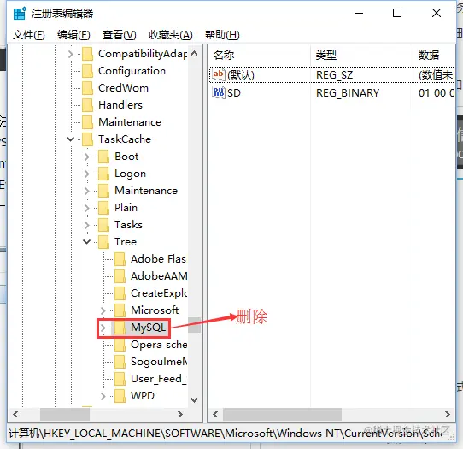Click tree pane scroll left arrow
This screenshot has height=449, width=463.
15,415
